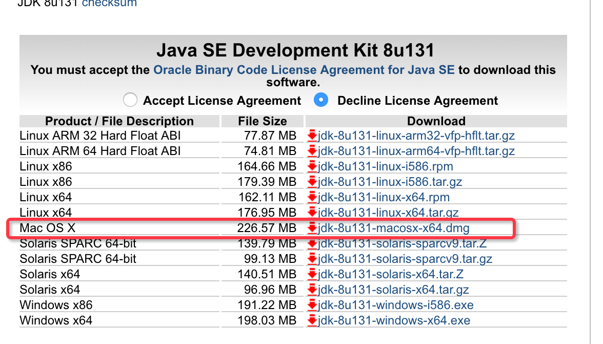Click red download arrow for macosx-x64.dmg
The height and width of the screenshot is (344, 603).
click(x=312, y=228)
